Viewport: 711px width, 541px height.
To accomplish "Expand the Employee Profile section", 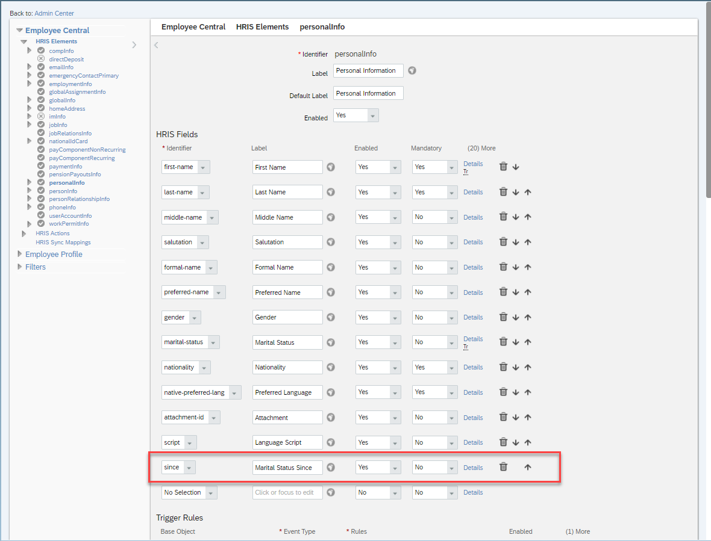I will [x=19, y=254].
